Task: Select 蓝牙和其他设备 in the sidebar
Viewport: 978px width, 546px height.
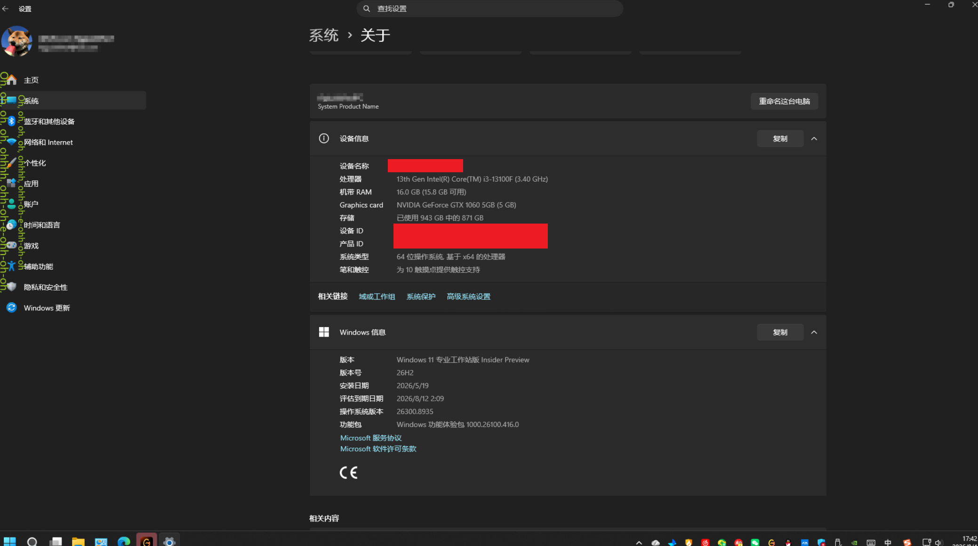Action: (73, 121)
